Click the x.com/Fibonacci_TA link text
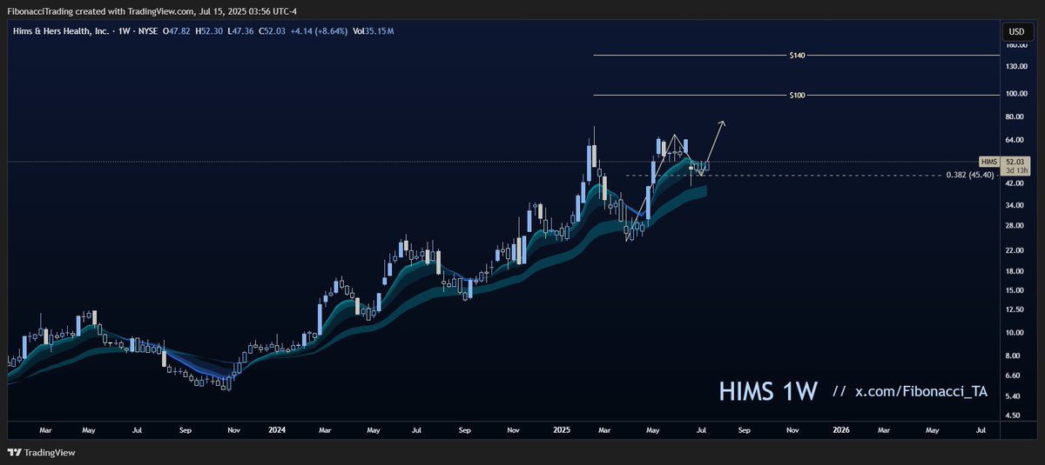 click(921, 393)
